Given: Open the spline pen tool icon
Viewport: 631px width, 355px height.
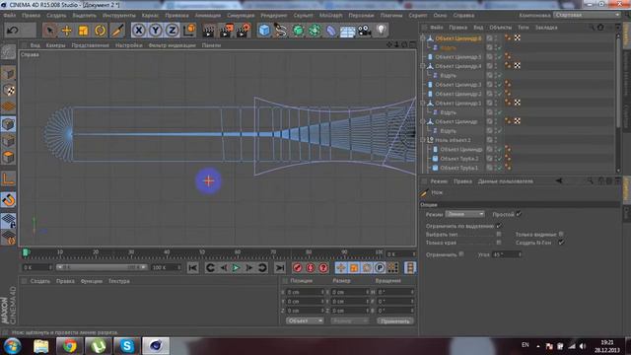Looking at the screenshot, I should click(281, 31).
